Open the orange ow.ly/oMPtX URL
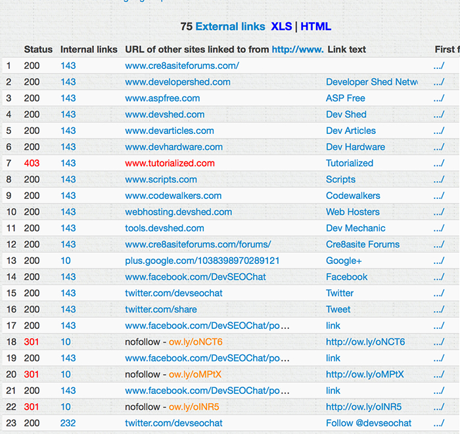This screenshot has height=434, width=460. click(x=195, y=374)
